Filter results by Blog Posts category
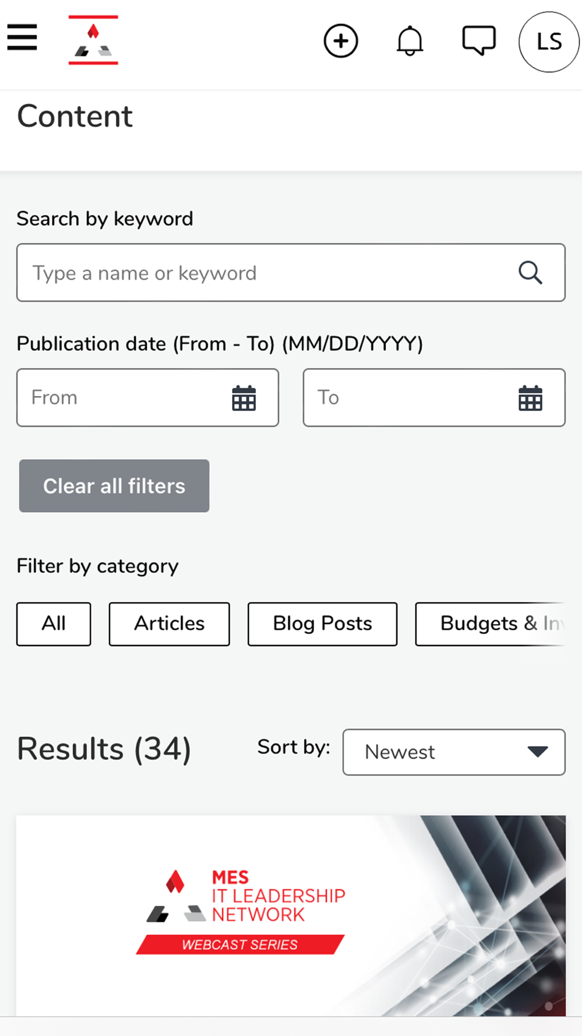 [322, 623]
